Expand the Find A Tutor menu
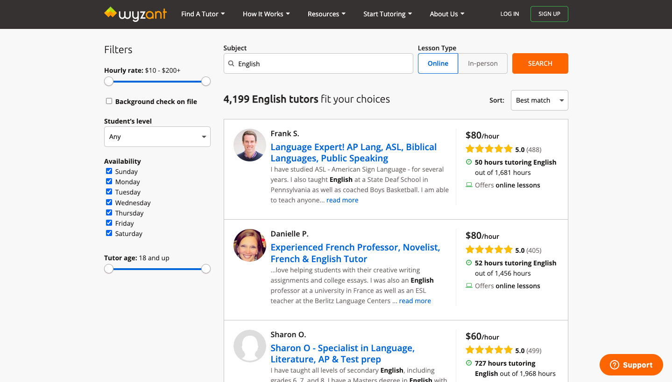This screenshot has width=672, height=382. [x=203, y=14]
